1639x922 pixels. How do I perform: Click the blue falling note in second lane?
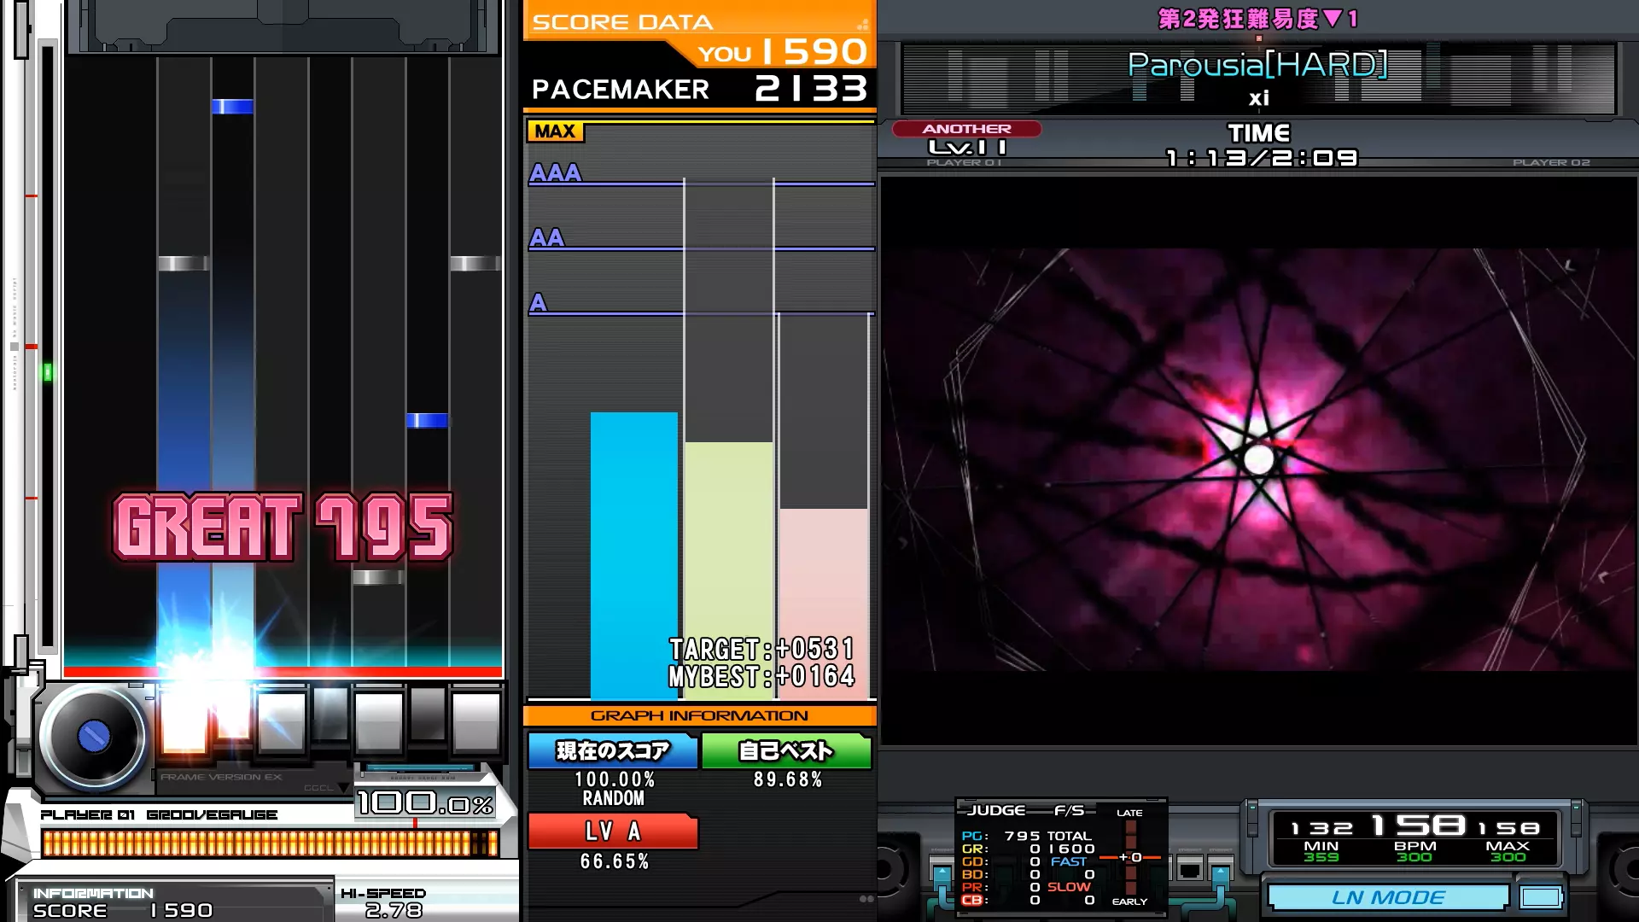coord(232,107)
